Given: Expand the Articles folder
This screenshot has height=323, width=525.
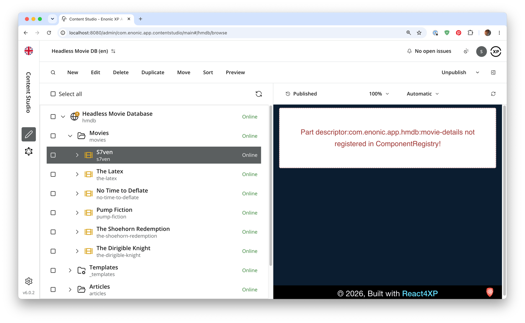Looking at the screenshot, I should click(x=70, y=289).
